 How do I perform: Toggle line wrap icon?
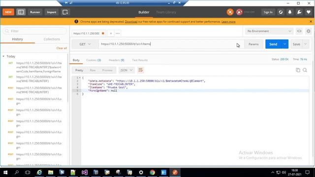coord(140,70)
